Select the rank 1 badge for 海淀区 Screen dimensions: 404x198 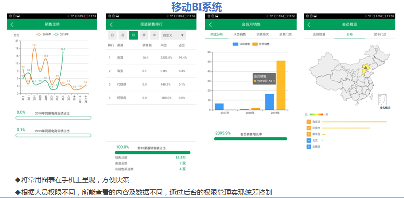point(309,122)
